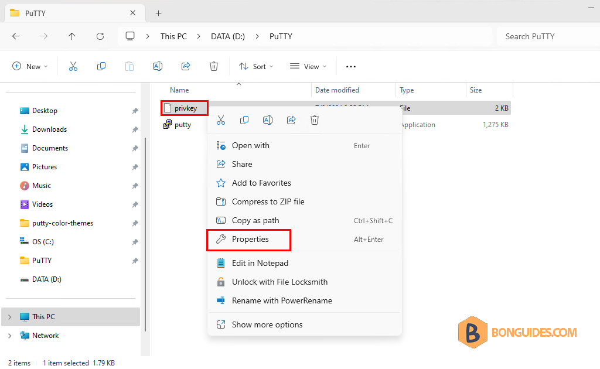Expand the chevron after DATA (D:) in the address bar
600x369 pixels.
click(257, 36)
